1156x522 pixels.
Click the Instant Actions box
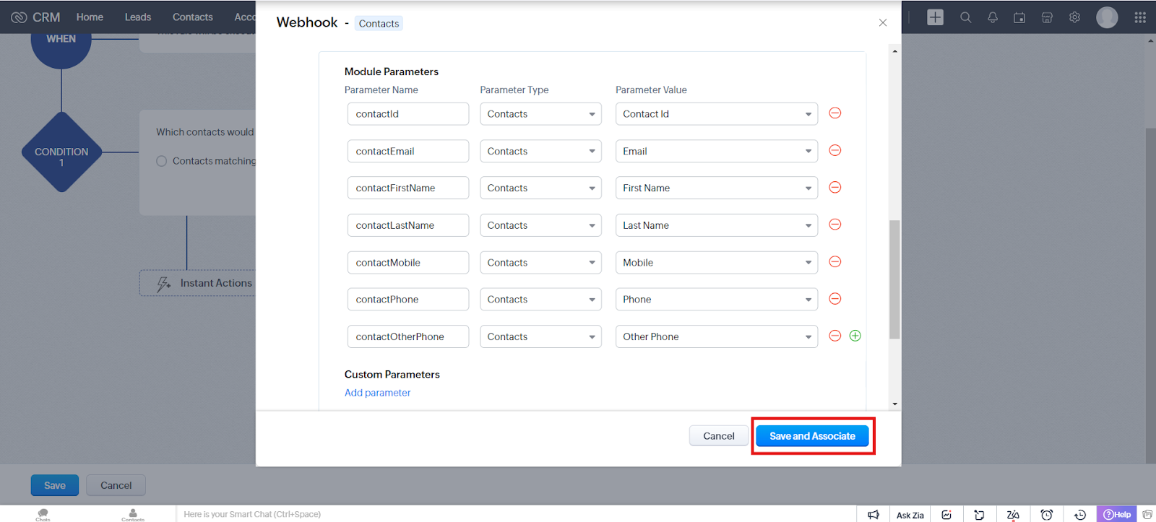[x=198, y=283]
